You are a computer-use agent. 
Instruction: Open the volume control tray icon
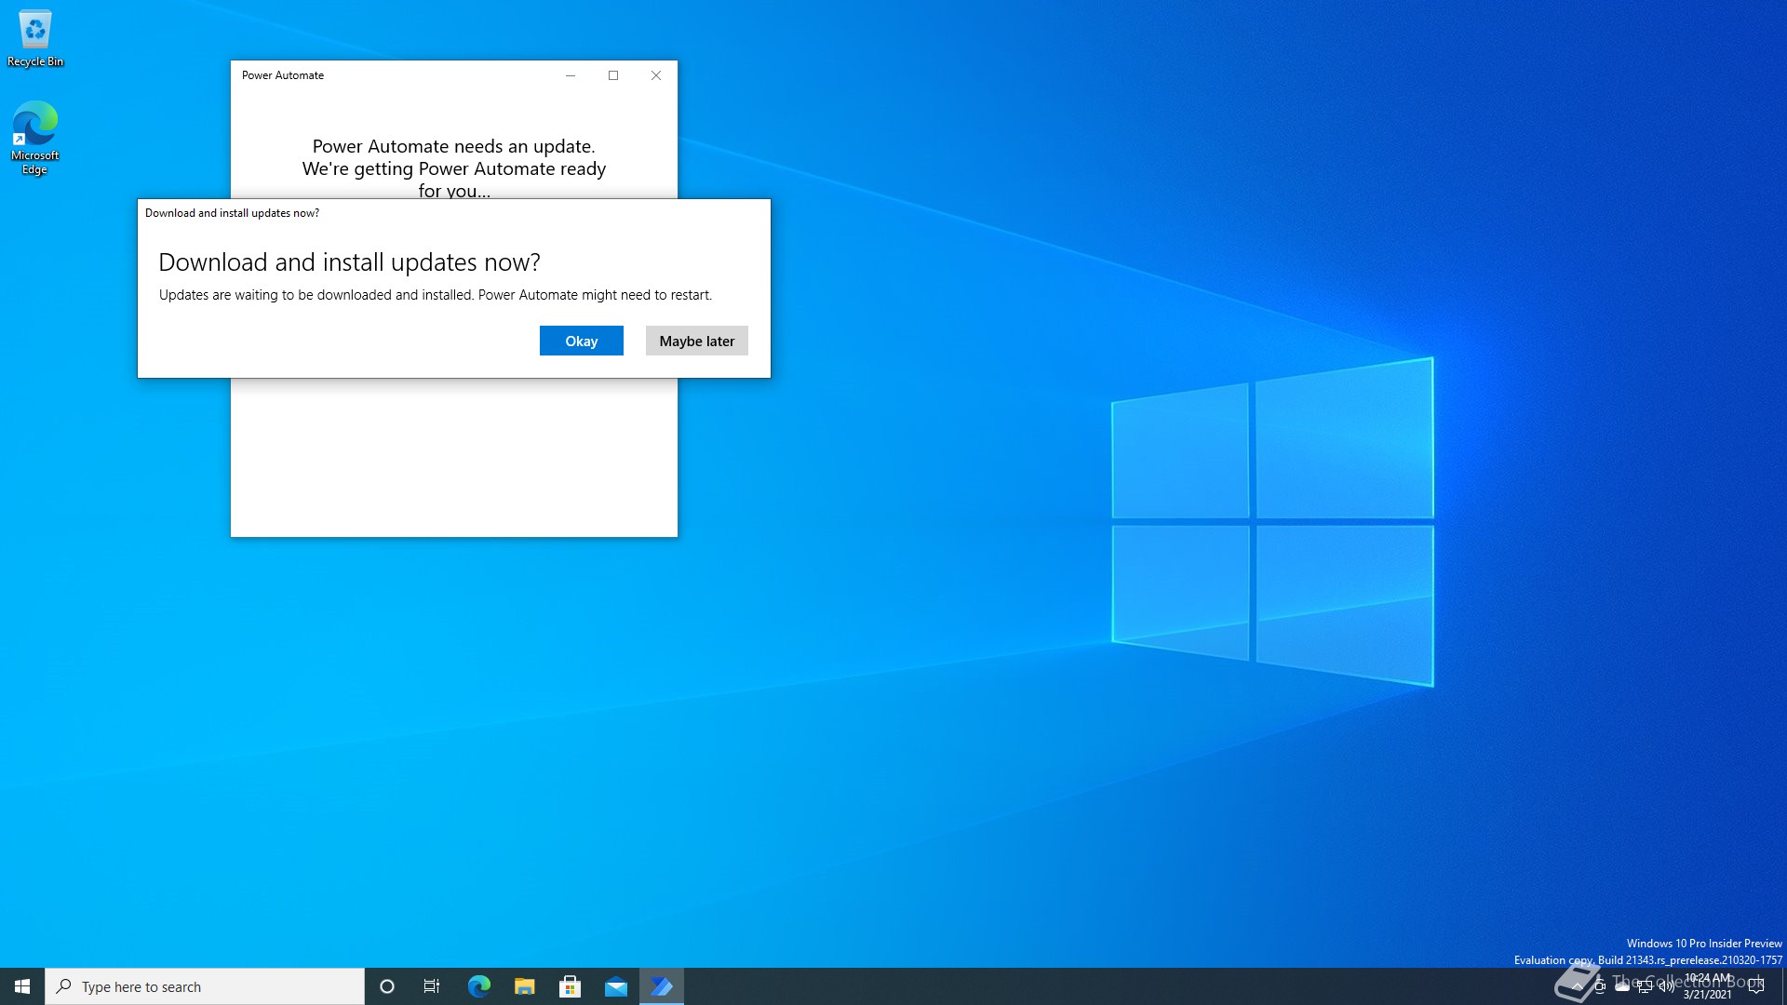point(1667,986)
